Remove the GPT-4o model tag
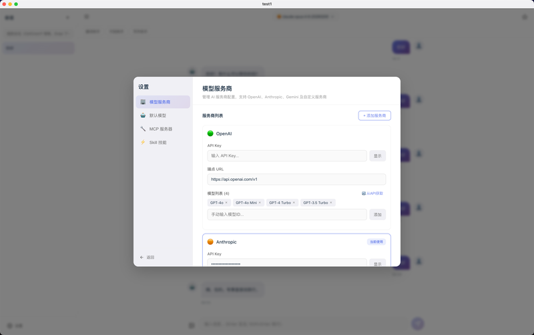This screenshot has height=335, width=534. coord(226,203)
